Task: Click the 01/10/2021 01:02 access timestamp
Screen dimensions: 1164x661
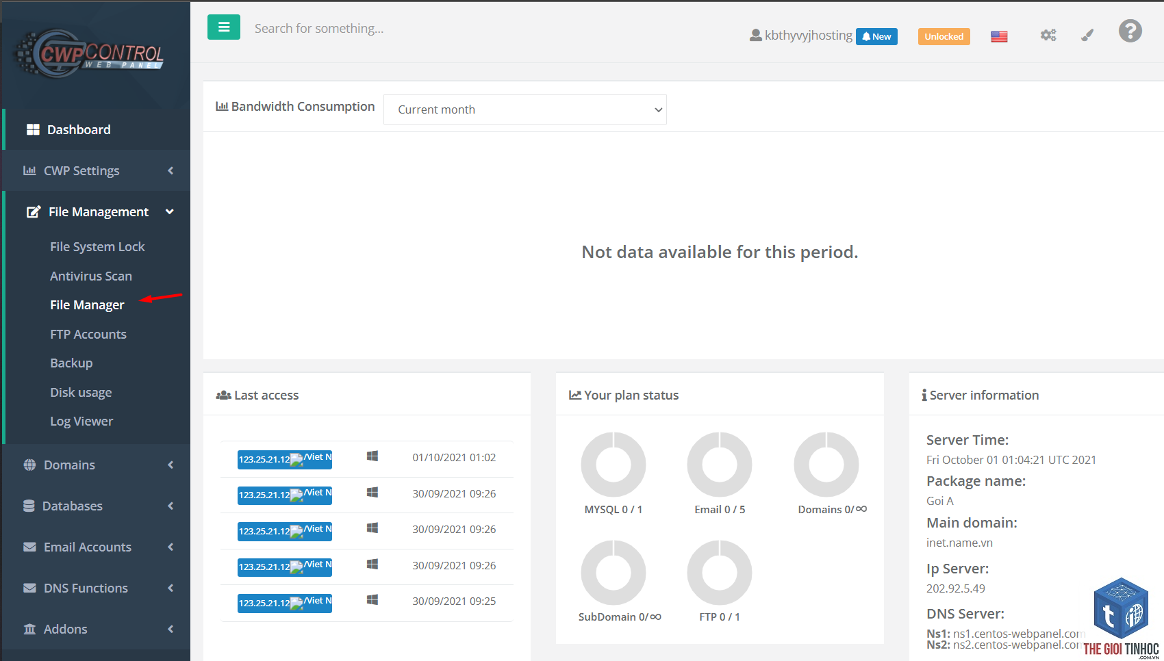Action: click(x=454, y=457)
